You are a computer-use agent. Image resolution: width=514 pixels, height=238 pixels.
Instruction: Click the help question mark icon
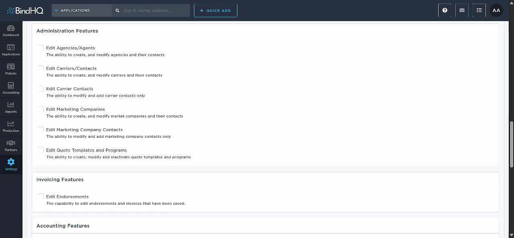445,10
